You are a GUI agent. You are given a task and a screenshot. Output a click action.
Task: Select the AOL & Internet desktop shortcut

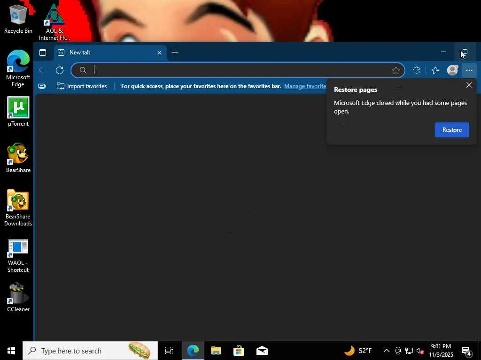pos(54,22)
